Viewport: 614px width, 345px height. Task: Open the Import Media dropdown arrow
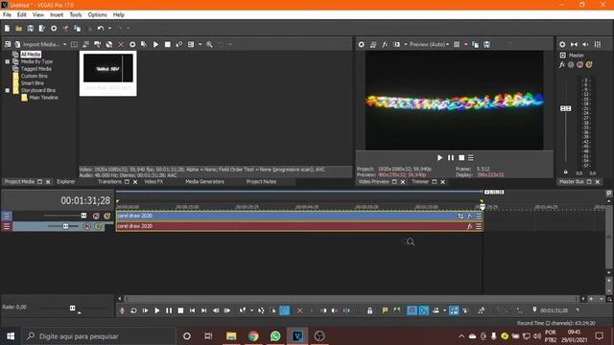(64, 45)
